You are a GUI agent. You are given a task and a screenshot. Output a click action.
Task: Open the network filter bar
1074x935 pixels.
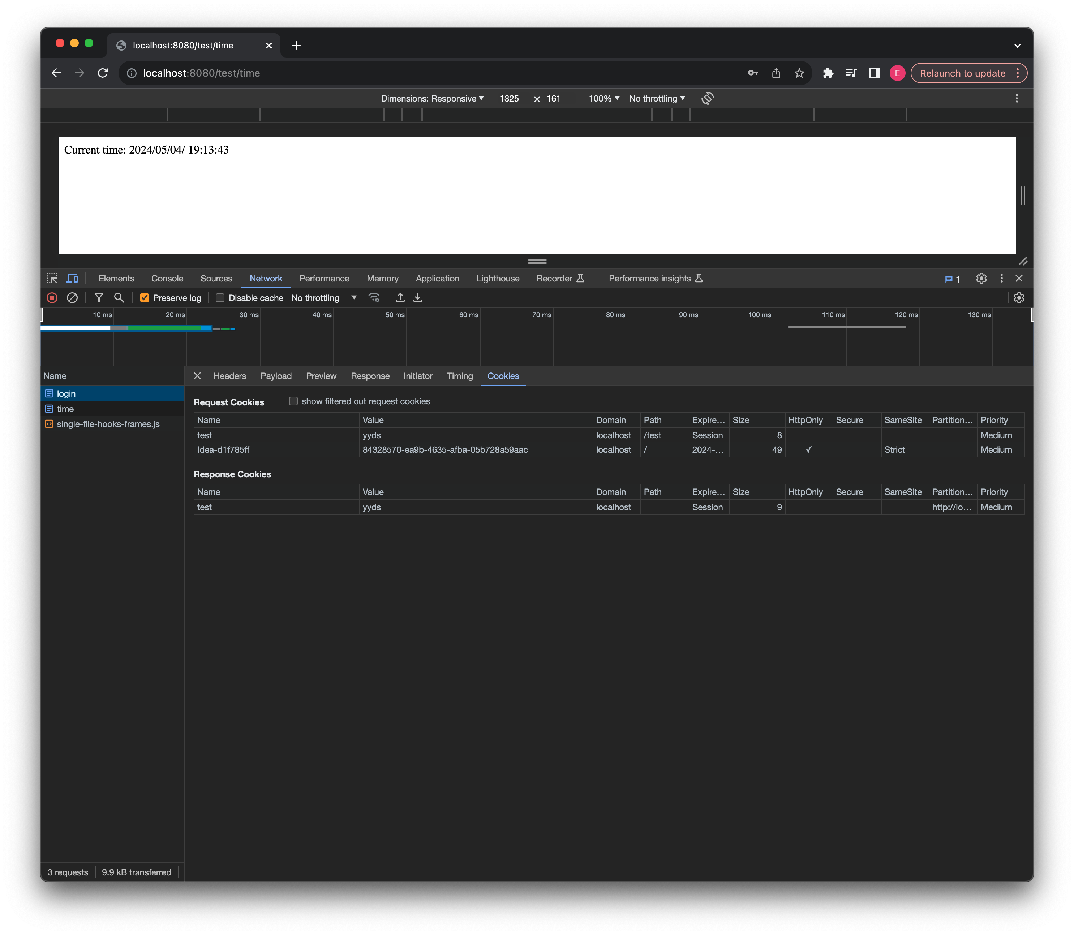tap(99, 297)
